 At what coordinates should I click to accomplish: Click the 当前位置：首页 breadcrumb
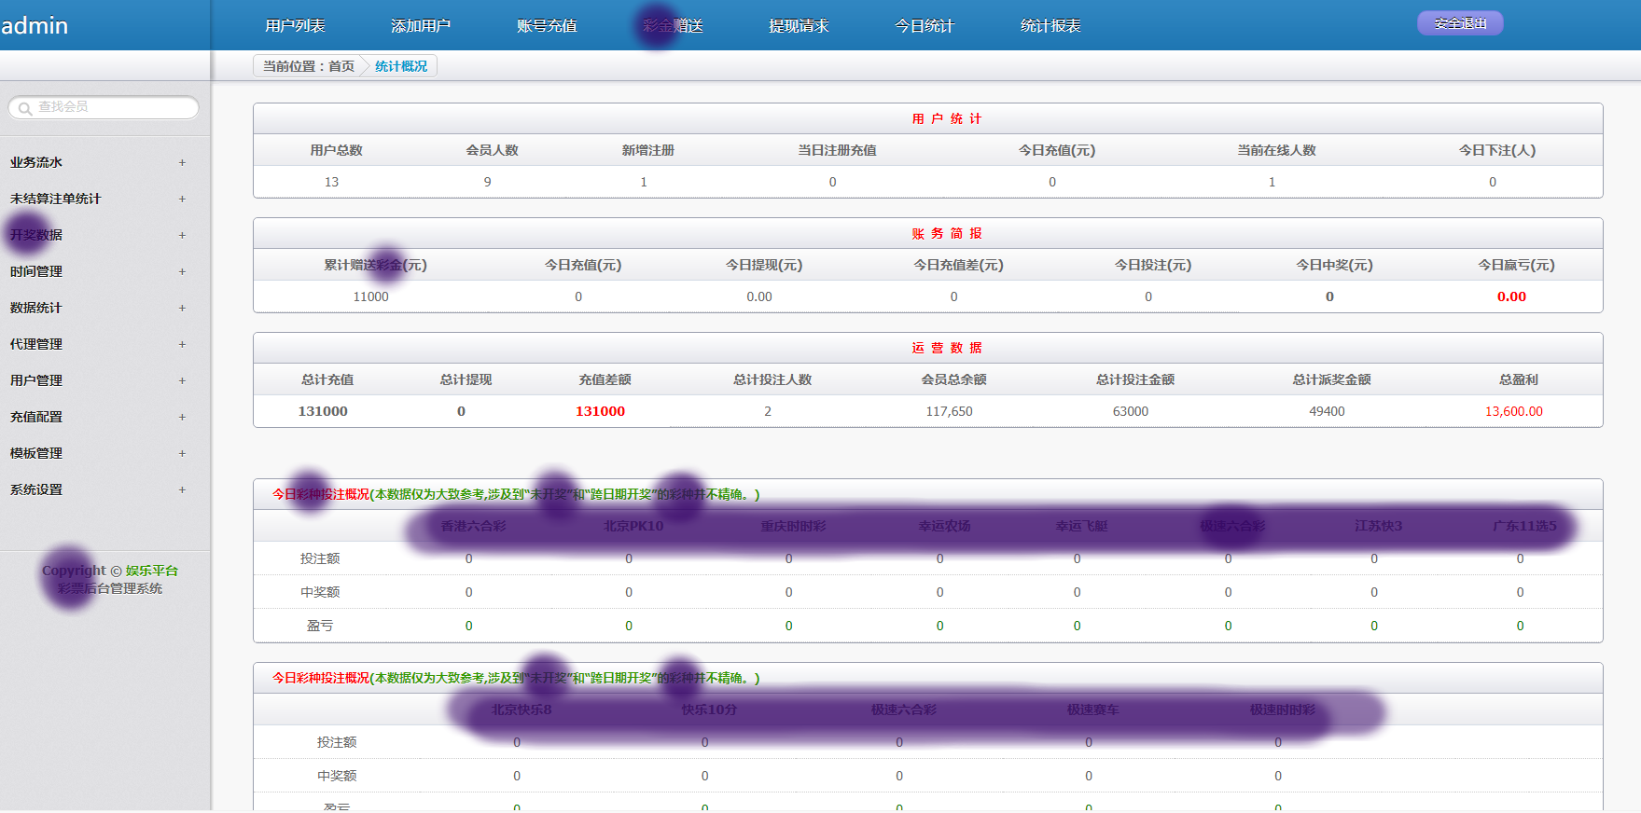[x=309, y=66]
